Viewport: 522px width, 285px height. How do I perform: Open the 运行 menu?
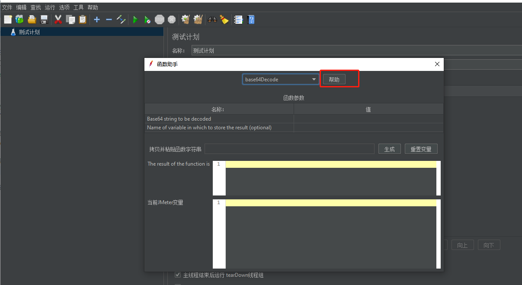coord(50,7)
